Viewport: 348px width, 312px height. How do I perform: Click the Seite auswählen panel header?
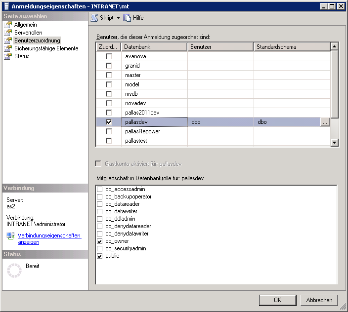pos(45,16)
